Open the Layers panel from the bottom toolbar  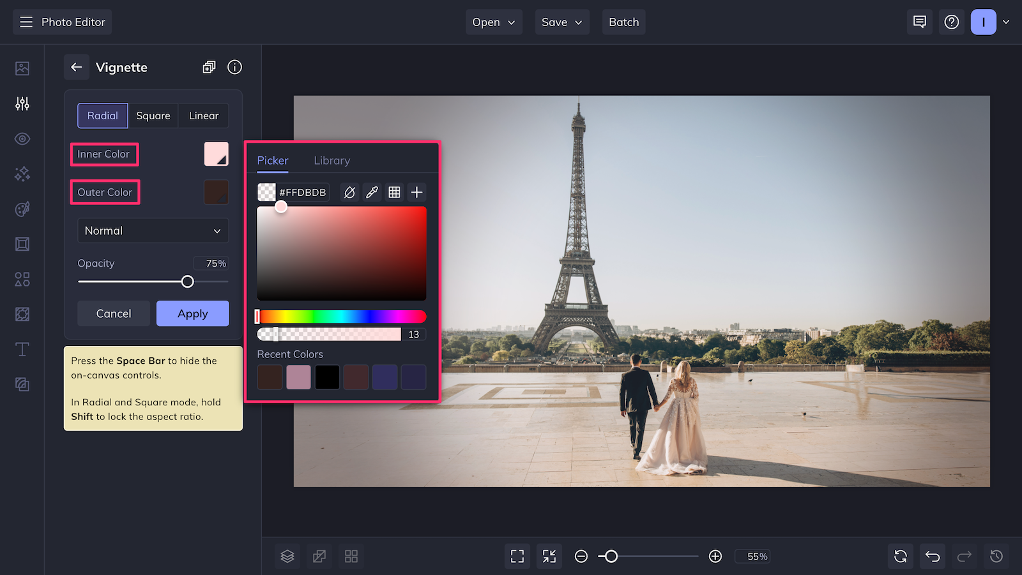(x=287, y=556)
